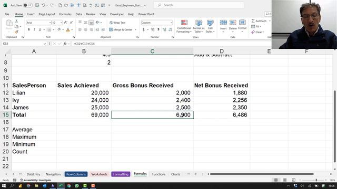Increase decimal places
The height and width of the screenshot is (189, 337).
(x=164, y=29)
